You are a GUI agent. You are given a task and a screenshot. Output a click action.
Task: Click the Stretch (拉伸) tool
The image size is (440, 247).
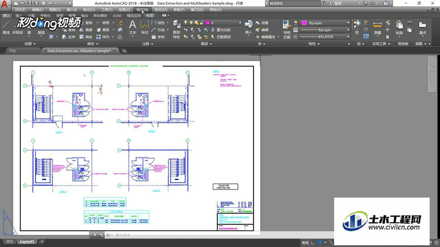pyautogui.click(x=69, y=37)
